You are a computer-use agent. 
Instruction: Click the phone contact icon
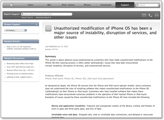150,15
